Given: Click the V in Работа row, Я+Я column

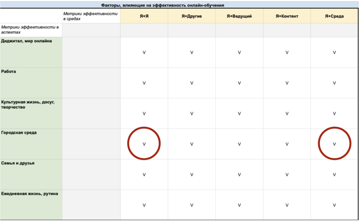Looking at the screenshot, I should click(144, 83).
